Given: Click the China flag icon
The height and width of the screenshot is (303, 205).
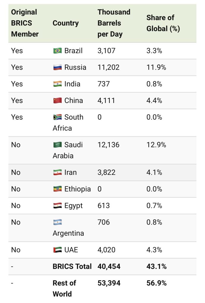Looking at the screenshot, I should 57,101.
